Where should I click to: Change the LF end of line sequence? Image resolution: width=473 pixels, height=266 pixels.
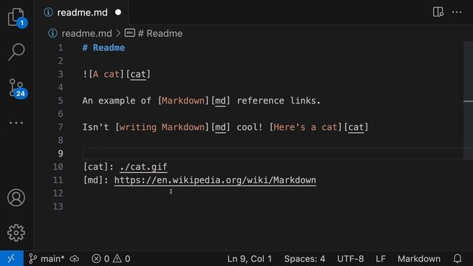click(x=381, y=259)
